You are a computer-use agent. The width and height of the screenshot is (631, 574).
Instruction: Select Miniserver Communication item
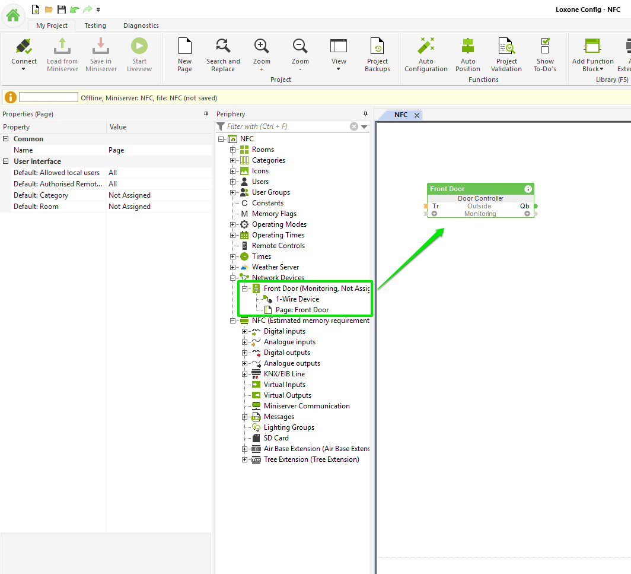point(307,406)
